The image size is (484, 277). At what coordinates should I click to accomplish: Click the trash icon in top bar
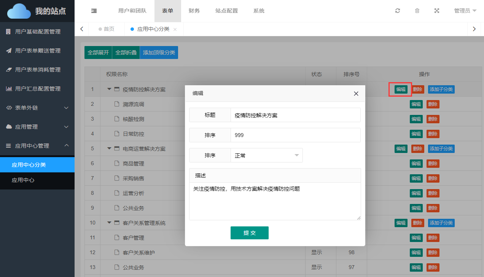point(417,11)
